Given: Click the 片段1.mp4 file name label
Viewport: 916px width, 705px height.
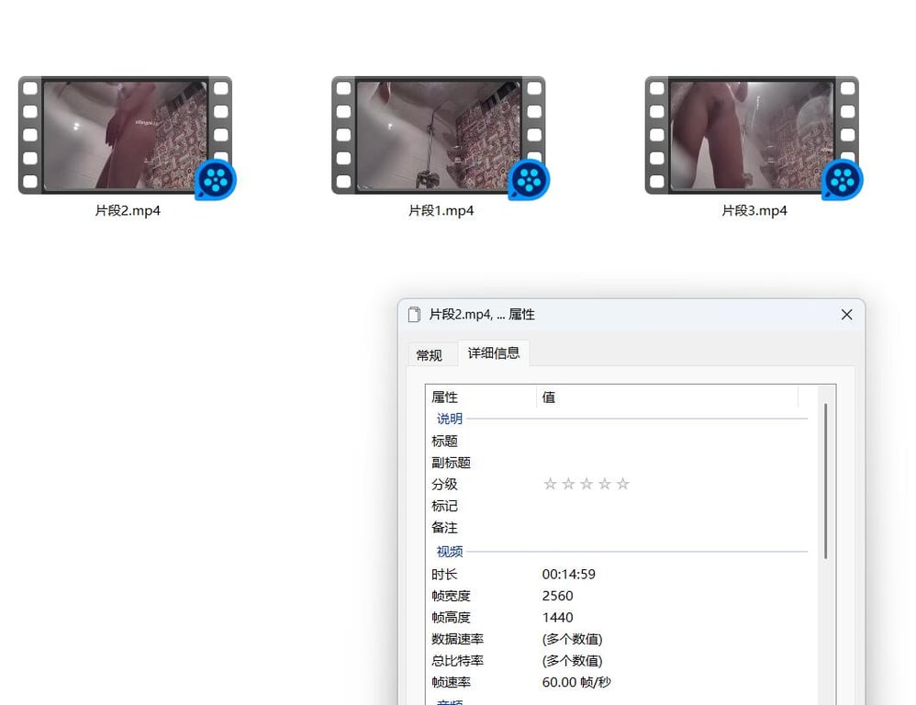Looking at the screenshot, I should click(x=441, y=210).
